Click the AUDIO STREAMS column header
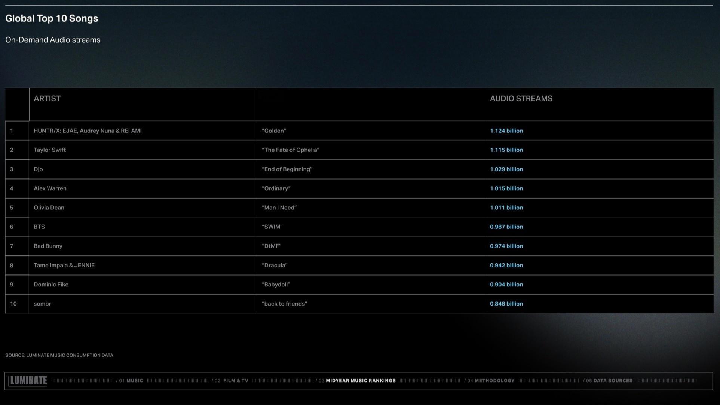This screenshot has width=720, height=405. [521, 99]
